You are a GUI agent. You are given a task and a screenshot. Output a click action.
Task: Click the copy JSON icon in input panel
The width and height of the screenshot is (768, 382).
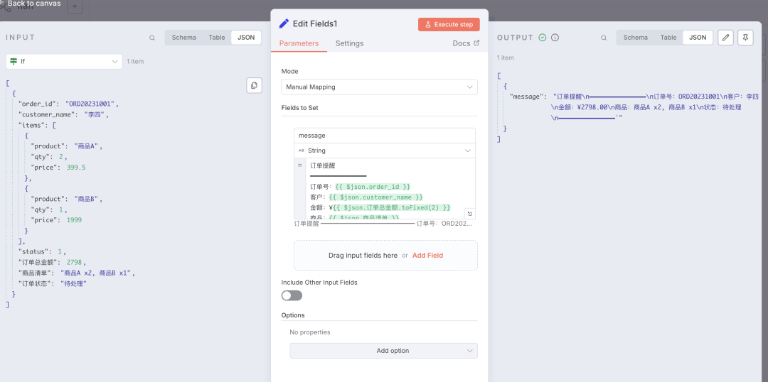tap(254, 85)
